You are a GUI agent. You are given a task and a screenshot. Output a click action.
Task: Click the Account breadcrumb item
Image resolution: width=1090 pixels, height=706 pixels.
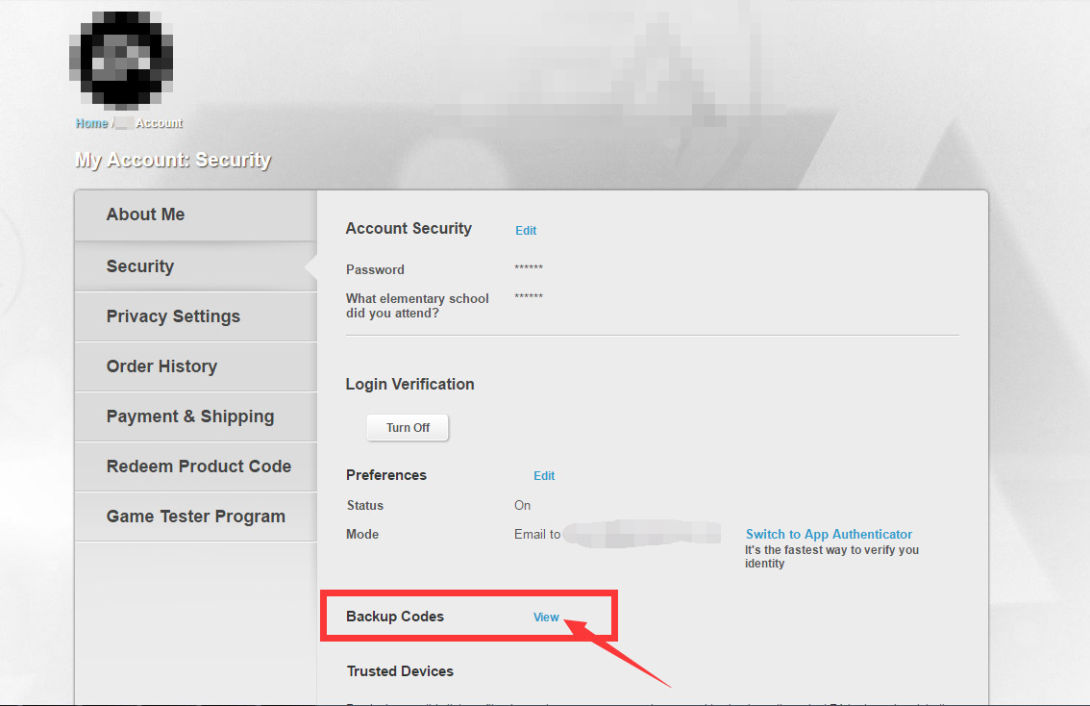point(159,122)
